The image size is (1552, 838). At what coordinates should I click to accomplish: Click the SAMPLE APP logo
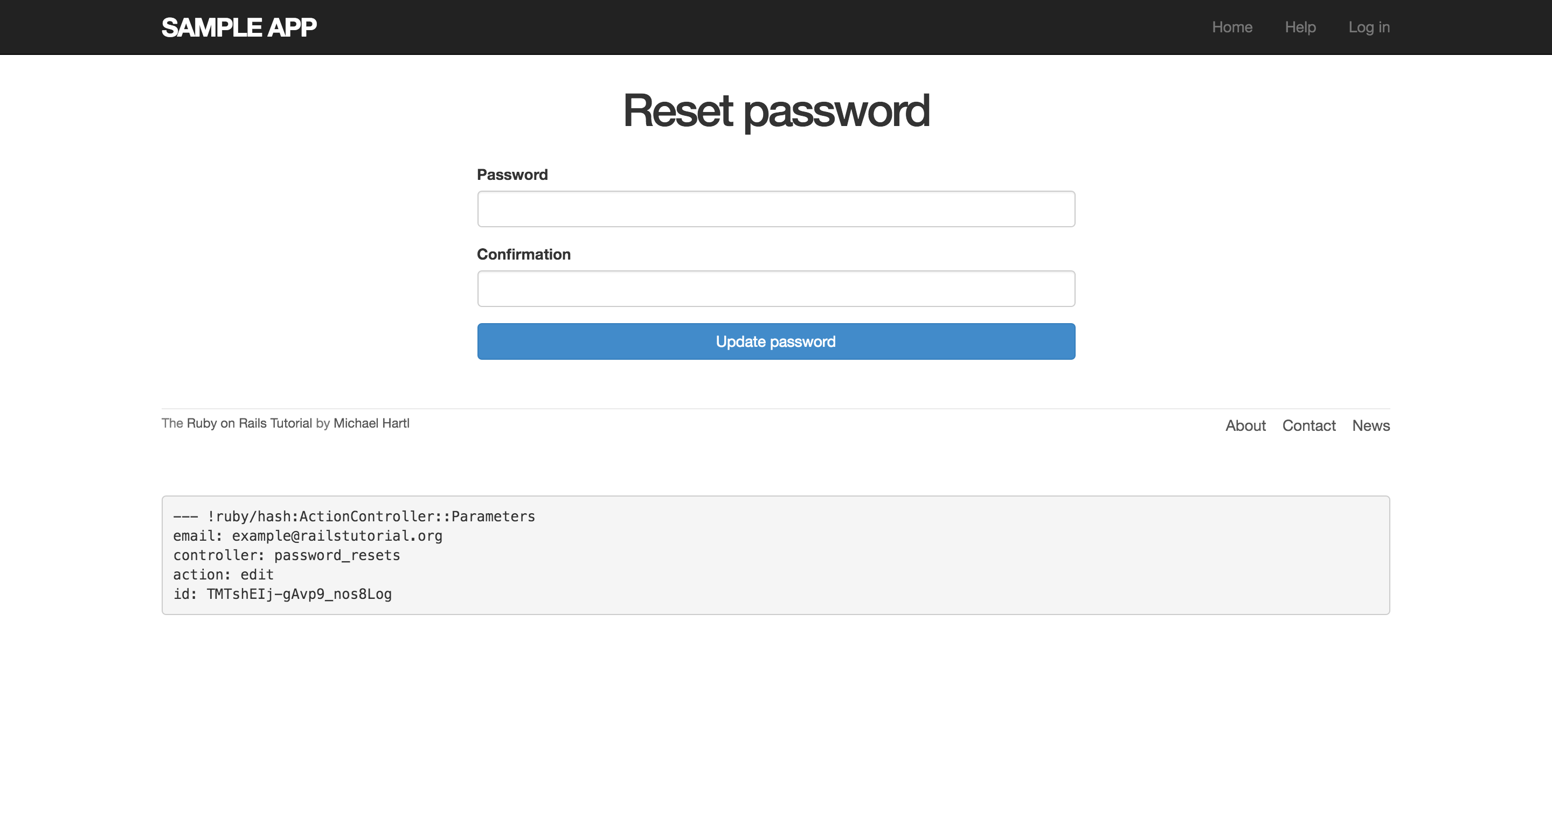239,27
